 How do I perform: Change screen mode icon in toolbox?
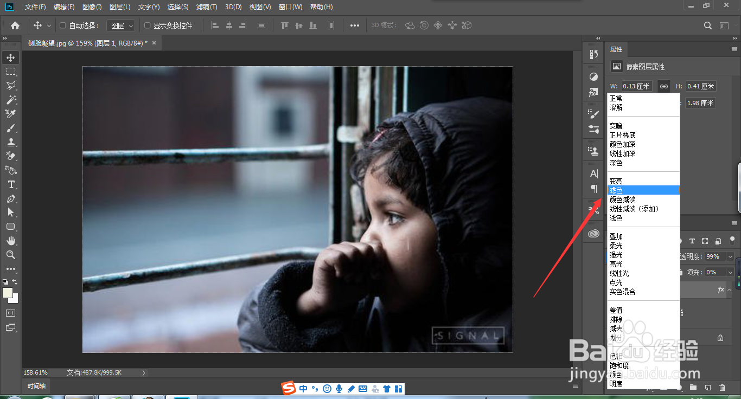click(11, 327)
